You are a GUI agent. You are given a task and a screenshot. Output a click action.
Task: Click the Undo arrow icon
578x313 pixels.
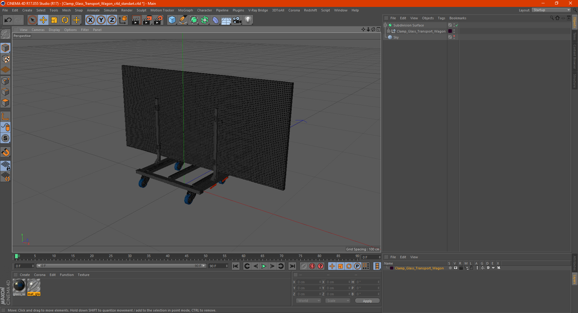click(x=8, y=20)
